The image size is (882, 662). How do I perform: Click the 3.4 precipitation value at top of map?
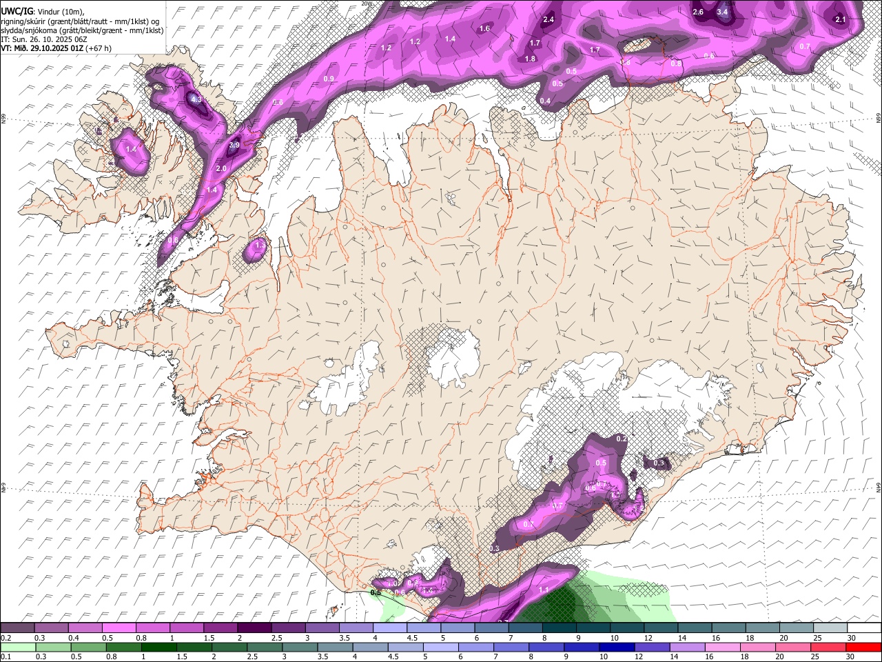tap(722, 12)
